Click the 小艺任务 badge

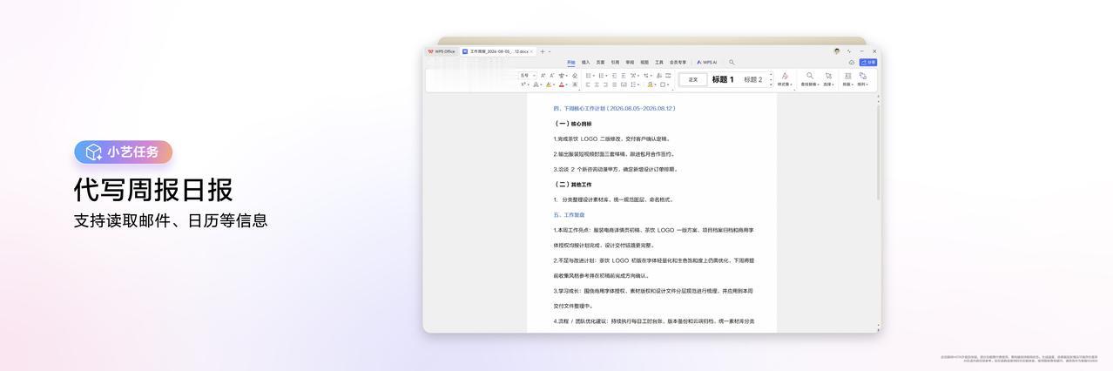click(x=124, y=152)
